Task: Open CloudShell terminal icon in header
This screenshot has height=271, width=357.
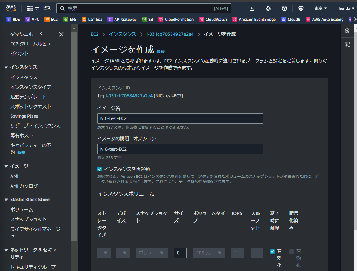Action: 252,8
